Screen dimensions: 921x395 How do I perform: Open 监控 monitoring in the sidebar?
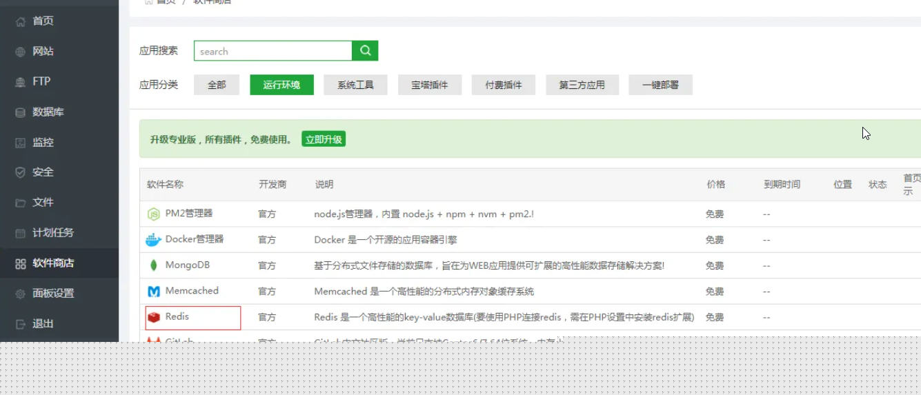pyautogui.click(x=43, y=142)
